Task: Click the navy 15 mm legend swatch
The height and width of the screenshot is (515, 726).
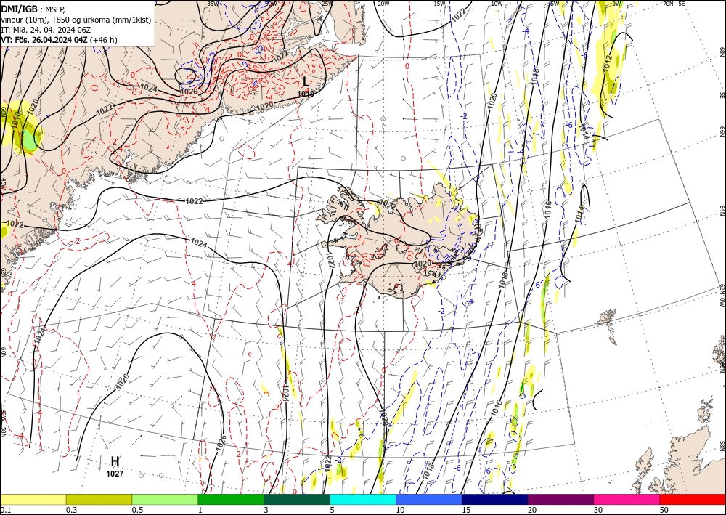Action: 495,499
